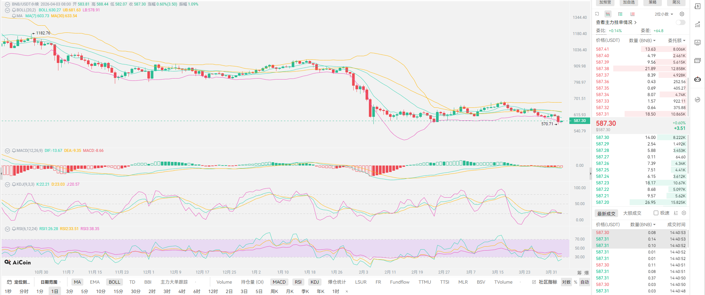Expand the 委托额 column dropdown
The width and height of the screenshot is (705, 295).
coord(676,41)
